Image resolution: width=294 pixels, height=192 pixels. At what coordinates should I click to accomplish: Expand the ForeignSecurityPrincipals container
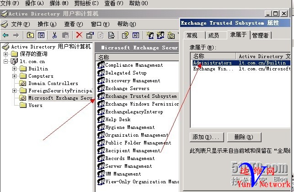[x=14, y=91]
